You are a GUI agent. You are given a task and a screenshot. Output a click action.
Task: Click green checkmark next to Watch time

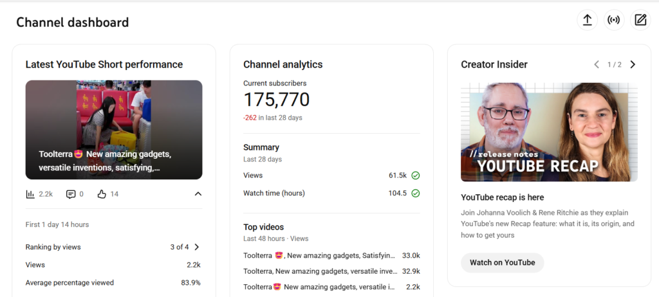416,193
